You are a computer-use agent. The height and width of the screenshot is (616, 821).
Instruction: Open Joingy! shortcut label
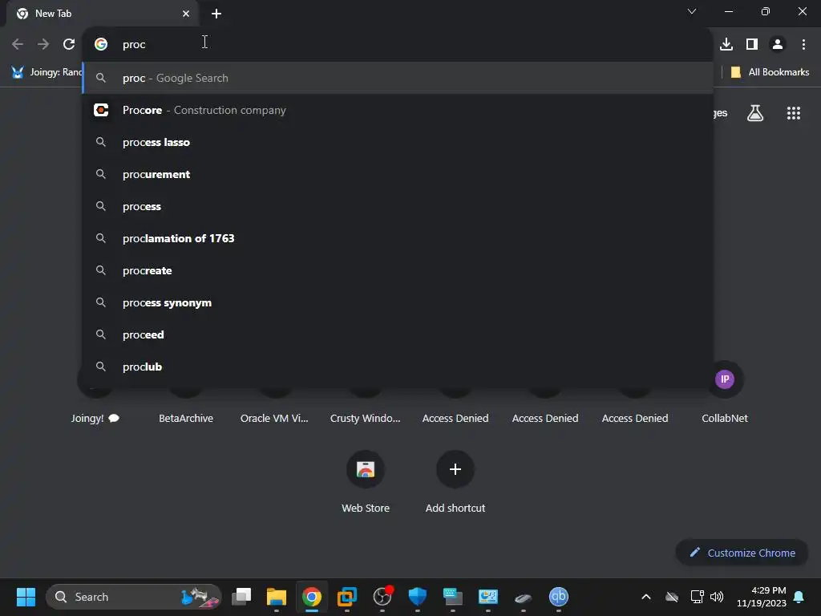point(95,418)
